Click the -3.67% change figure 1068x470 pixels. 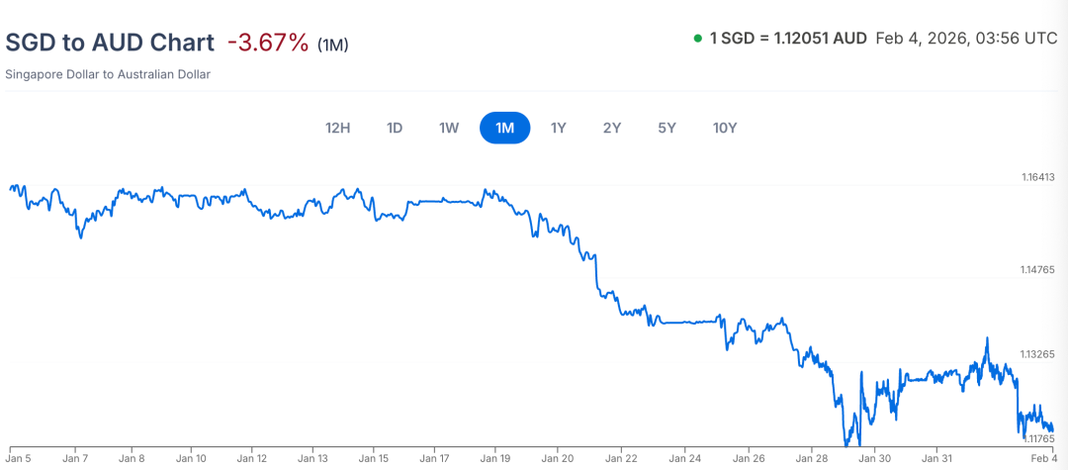pyautogui.click(x=268, y=43)
